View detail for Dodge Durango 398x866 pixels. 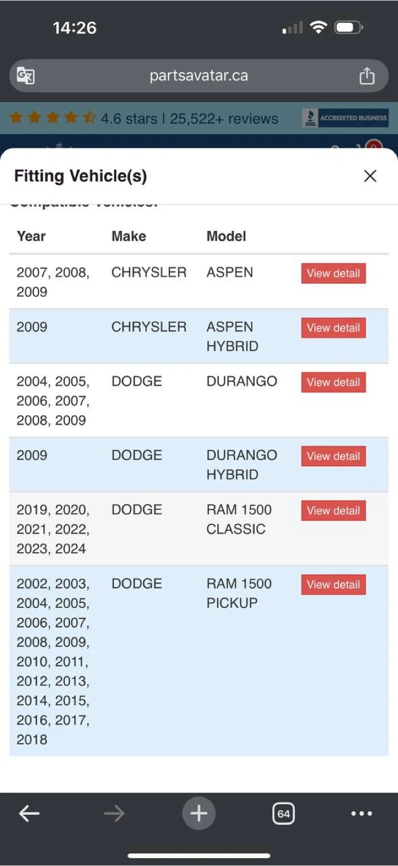tap(333, 382)
